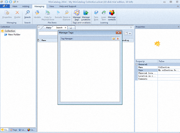Switch to the Adding ribbon tab
The height and width of the screenshot is (133, 180).
26,6
